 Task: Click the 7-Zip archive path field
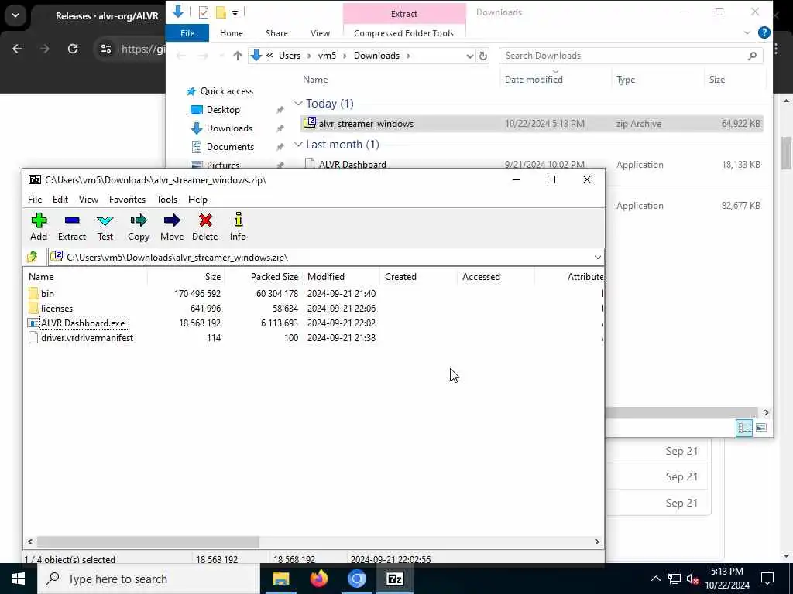(326, 257)
